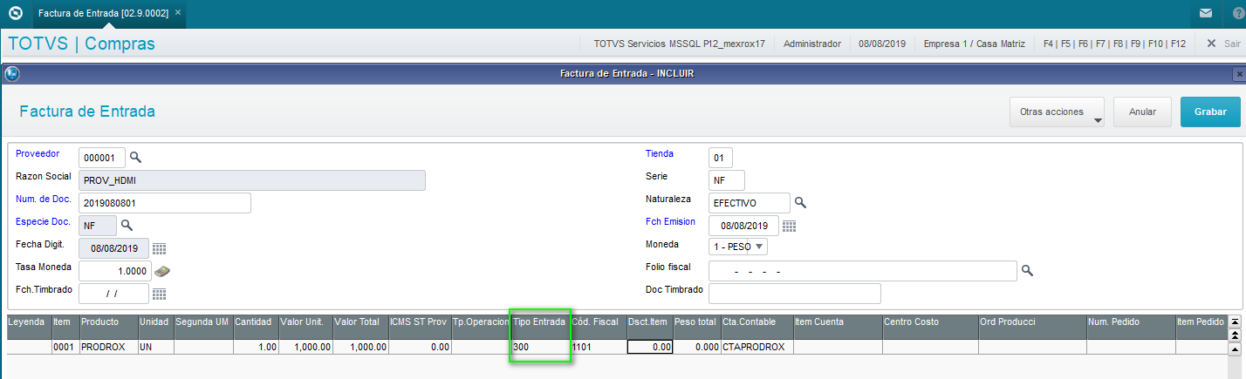This screenshot has height=379, width=1246.
Task: Click Num. de Doc. input field
Action: coord(165,203)
